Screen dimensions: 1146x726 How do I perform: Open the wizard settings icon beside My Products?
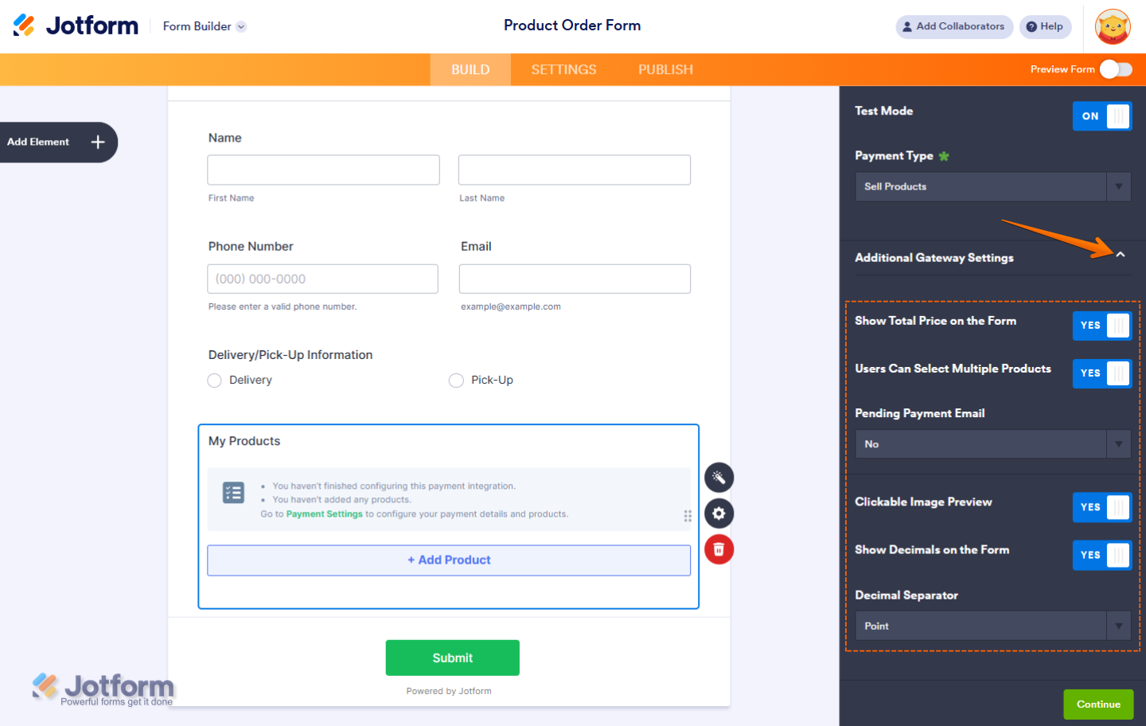(719, 477)
